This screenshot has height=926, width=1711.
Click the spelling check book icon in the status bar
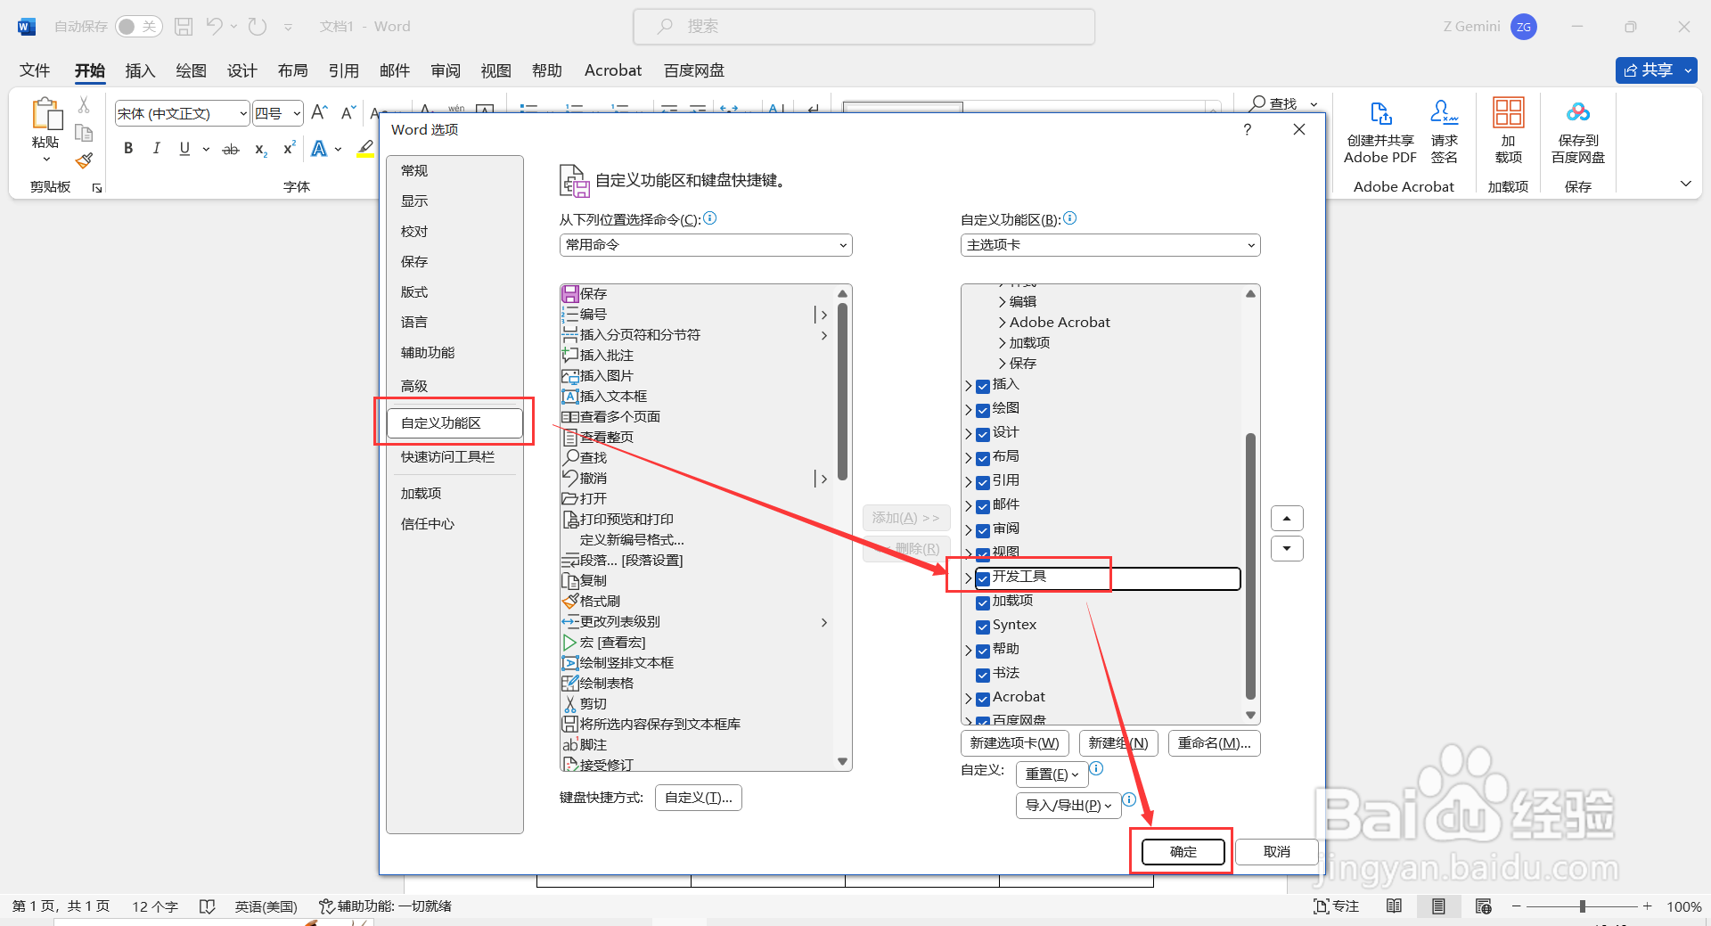(x=207, y=906)
